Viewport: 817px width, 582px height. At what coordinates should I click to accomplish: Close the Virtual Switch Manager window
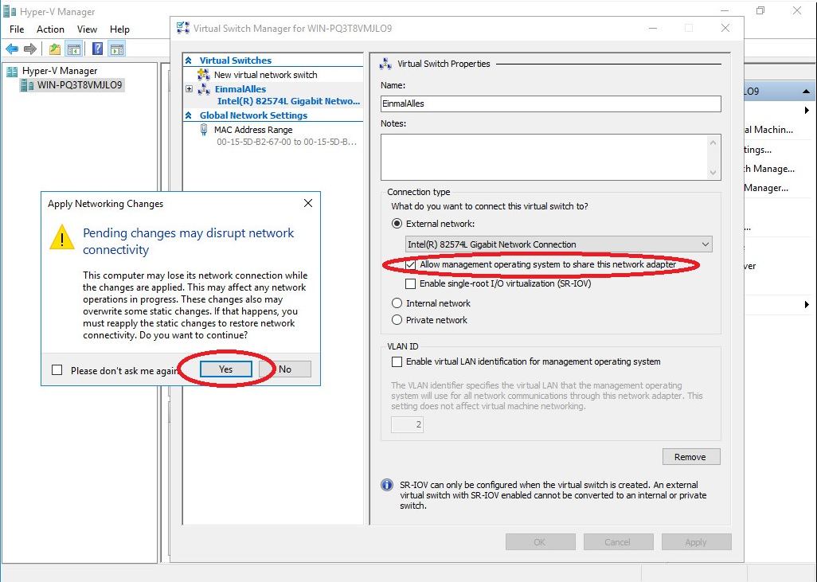coord(725,28)
